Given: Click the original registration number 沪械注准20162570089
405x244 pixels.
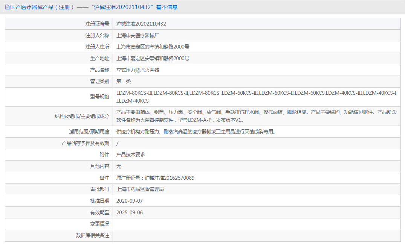Looking at the screenshot, I should (x=170, y=178).
